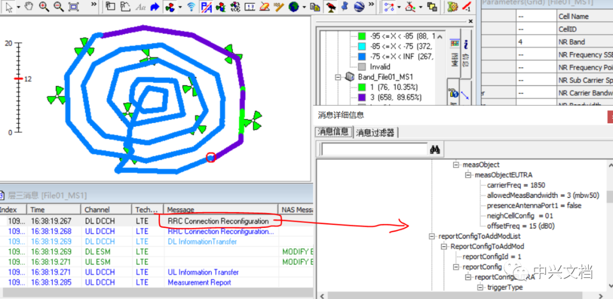Select the zoom in magnifier

tap(44, 6)
